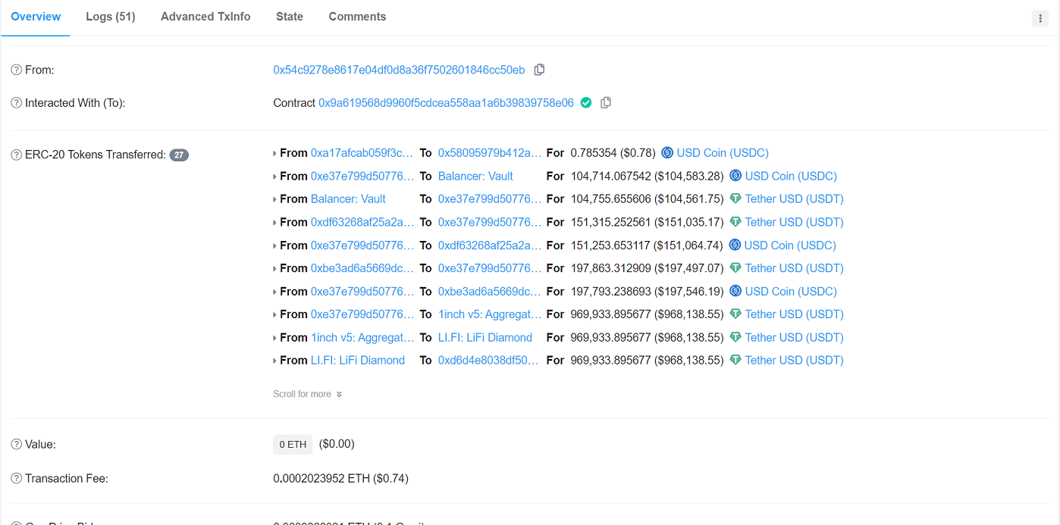This screenshot has width=1060, height=525.
Task: Open Tether USD (USDT) link for 104,755.655606
Action: click(795, 199)
